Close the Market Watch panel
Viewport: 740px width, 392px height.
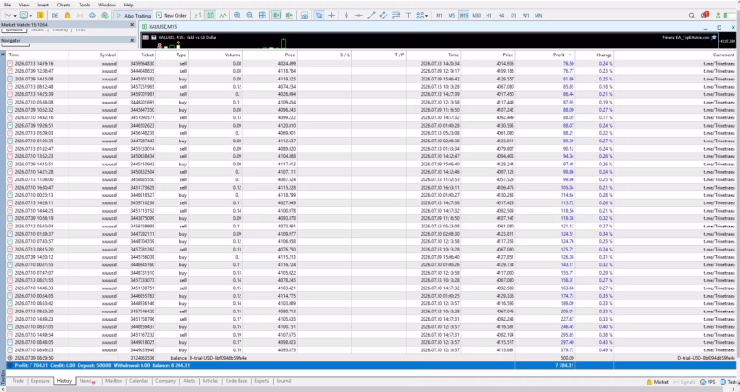[132, 25]
